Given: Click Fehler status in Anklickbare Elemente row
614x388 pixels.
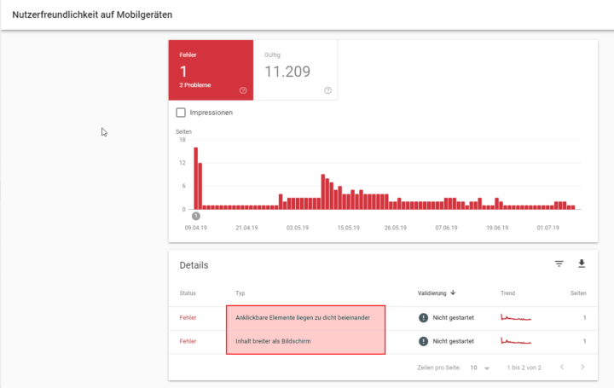Looking at the screenshot, I should point(188,317).
